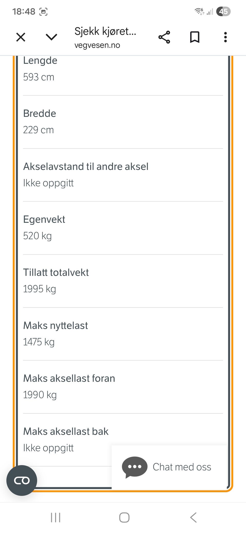Bookmark this page with the bookmark icon
This screenshot has height=533, width=246.
pyautogui.click(x=195, y=37)
